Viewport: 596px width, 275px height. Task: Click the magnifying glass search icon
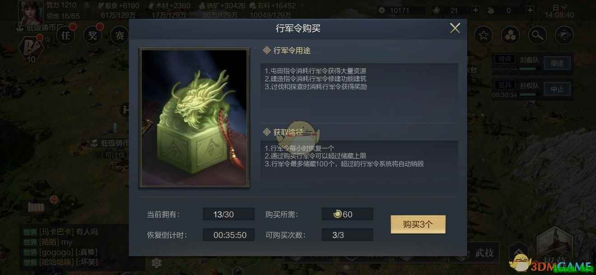pos(537,35)
